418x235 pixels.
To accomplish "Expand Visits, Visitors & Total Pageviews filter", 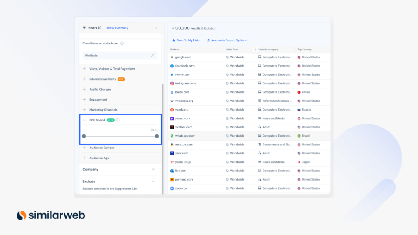I will (x=84, y=69).
